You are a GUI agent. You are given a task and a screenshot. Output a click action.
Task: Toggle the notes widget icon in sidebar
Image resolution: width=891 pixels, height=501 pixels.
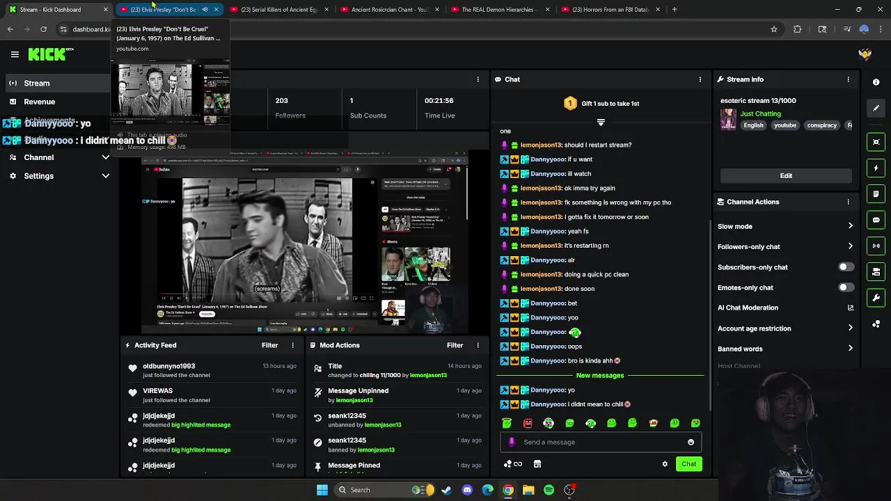876,193
